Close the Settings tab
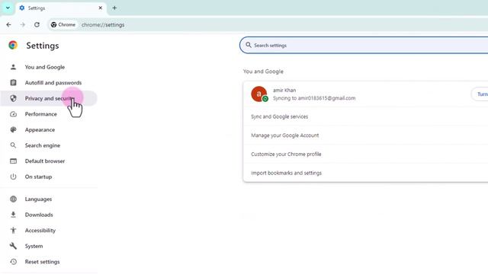 click(100, 8)
